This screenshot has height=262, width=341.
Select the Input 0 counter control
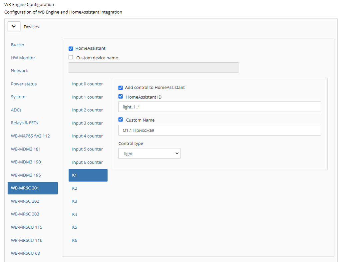[x=87, y=84]
